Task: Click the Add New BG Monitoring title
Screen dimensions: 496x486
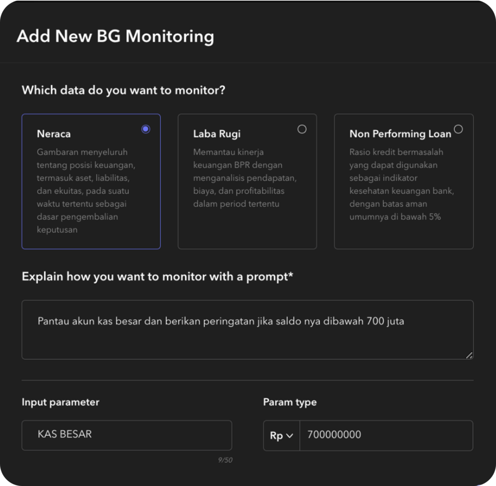Action: pos(115,37)
